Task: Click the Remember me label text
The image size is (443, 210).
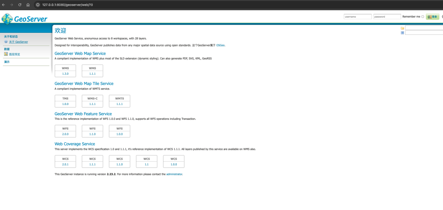Action: [x=411, y=17]
